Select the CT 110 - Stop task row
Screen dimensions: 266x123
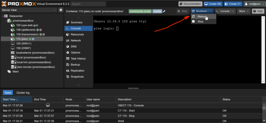click(x=131, y=116)
